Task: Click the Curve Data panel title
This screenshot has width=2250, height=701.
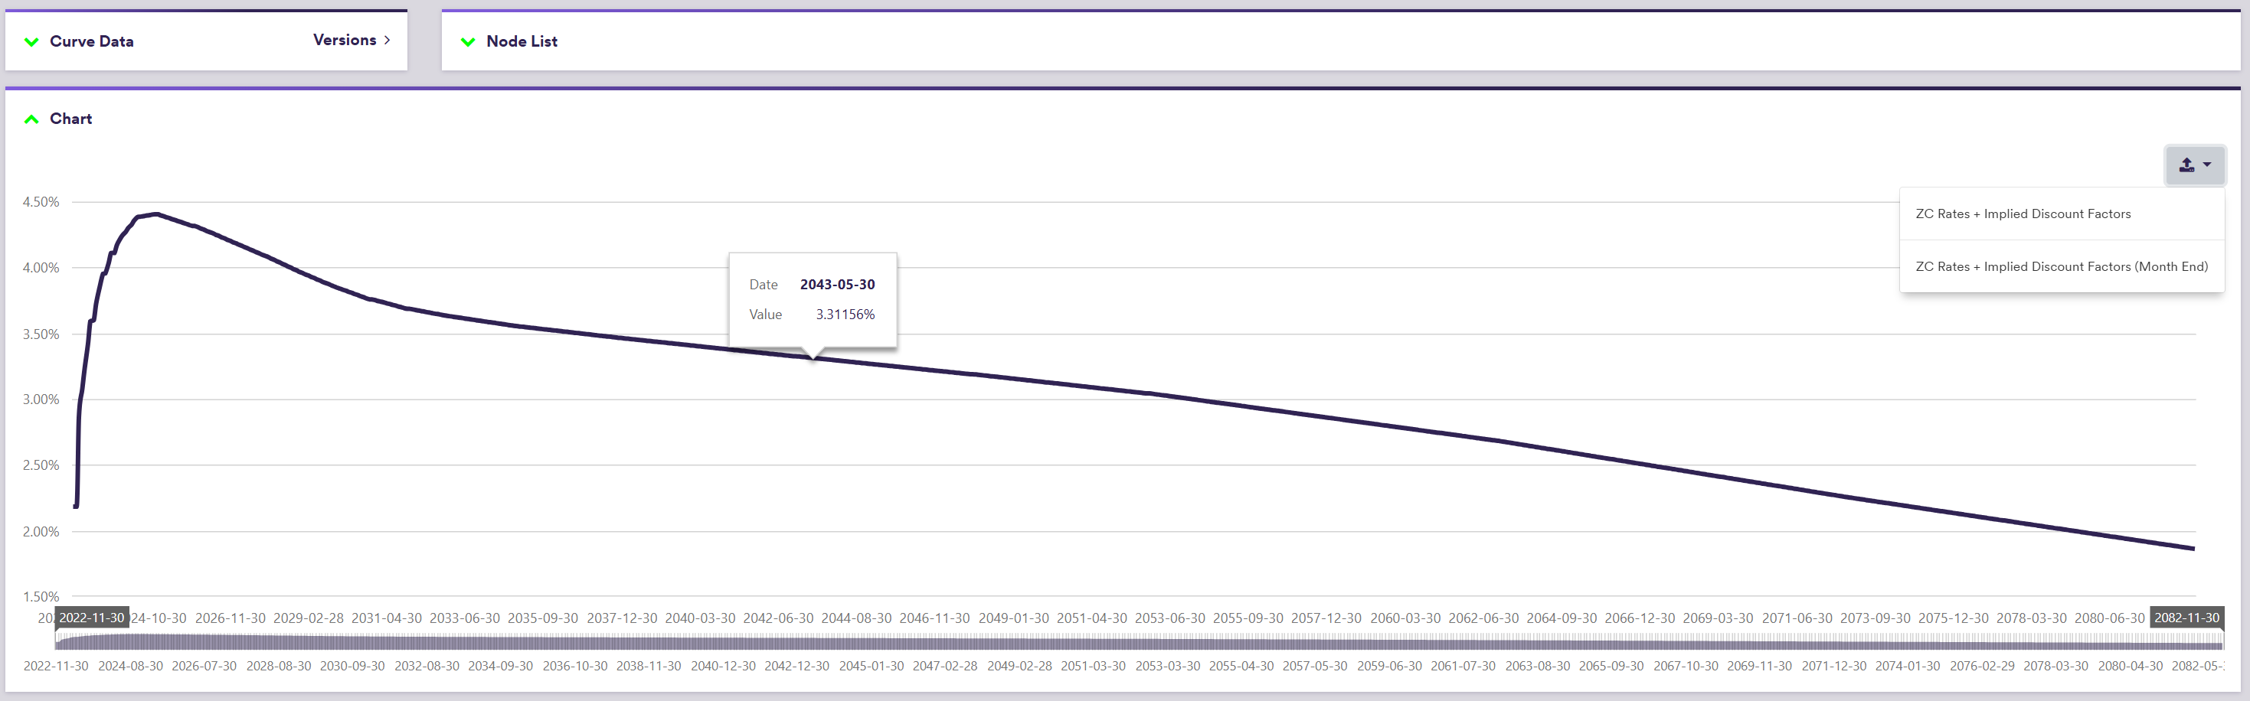Action: click(91, 41)
